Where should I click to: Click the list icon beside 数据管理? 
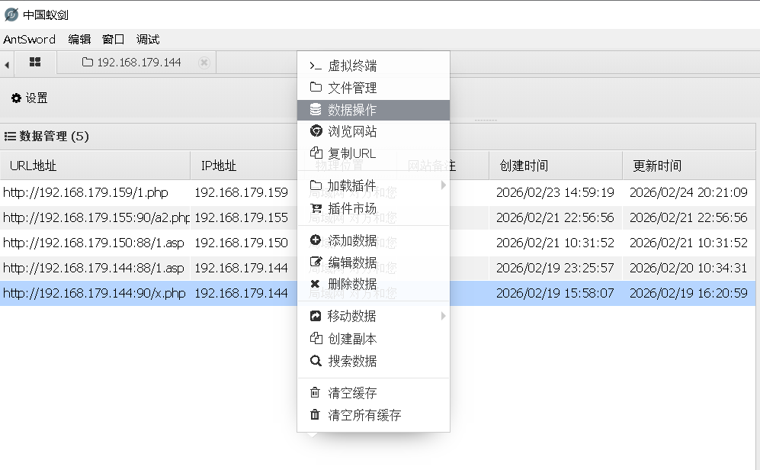(10, 137)
